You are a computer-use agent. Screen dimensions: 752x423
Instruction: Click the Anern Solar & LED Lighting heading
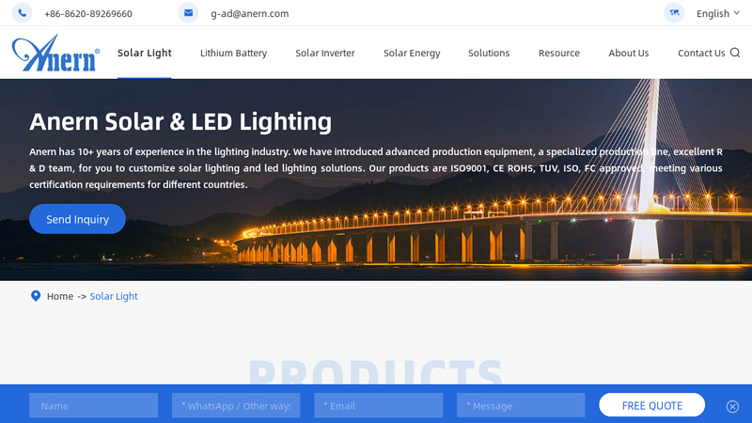(x=180, y=121)
